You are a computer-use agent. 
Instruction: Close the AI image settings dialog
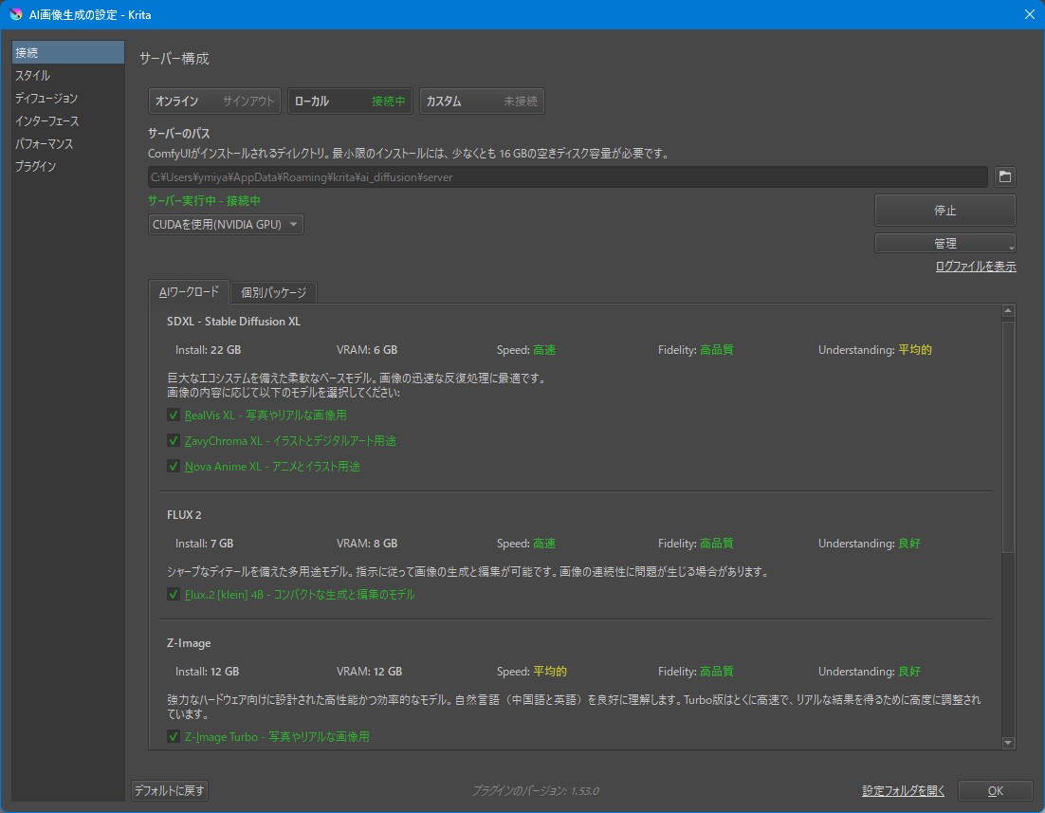coord(1029,14)
